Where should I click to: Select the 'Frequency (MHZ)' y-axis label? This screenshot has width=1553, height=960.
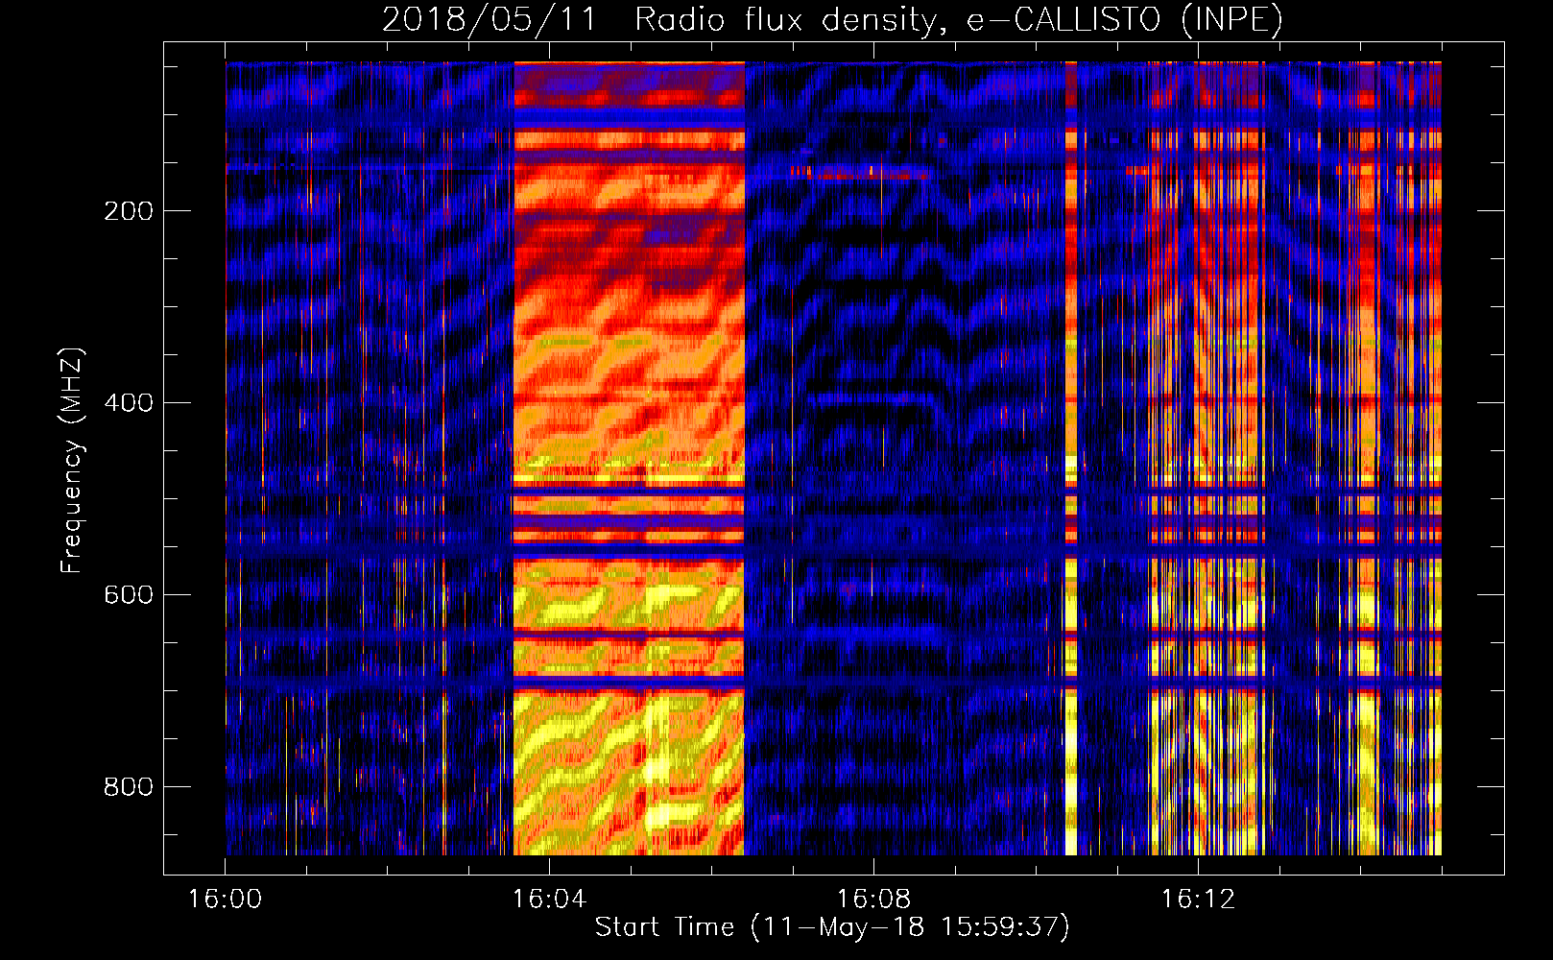pos(72,461)
